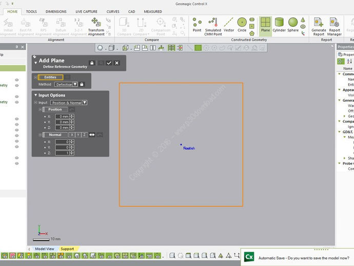Select the Entities selection button
The image size is (354, 266).
tap(50, 78)
